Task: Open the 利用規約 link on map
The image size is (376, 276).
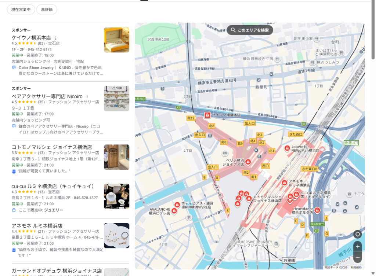Action: tap(356, 267)
